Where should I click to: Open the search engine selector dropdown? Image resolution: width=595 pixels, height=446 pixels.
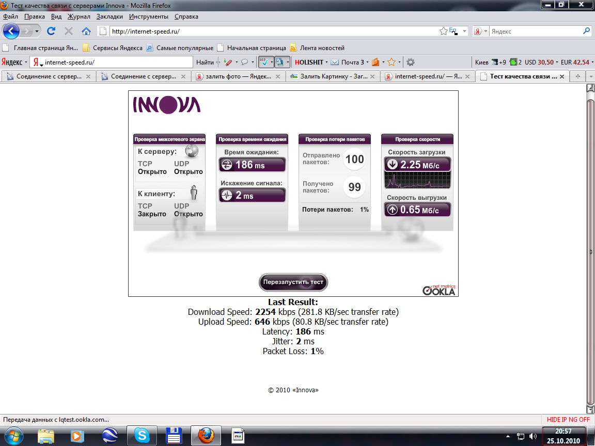[x=481, y=31]
